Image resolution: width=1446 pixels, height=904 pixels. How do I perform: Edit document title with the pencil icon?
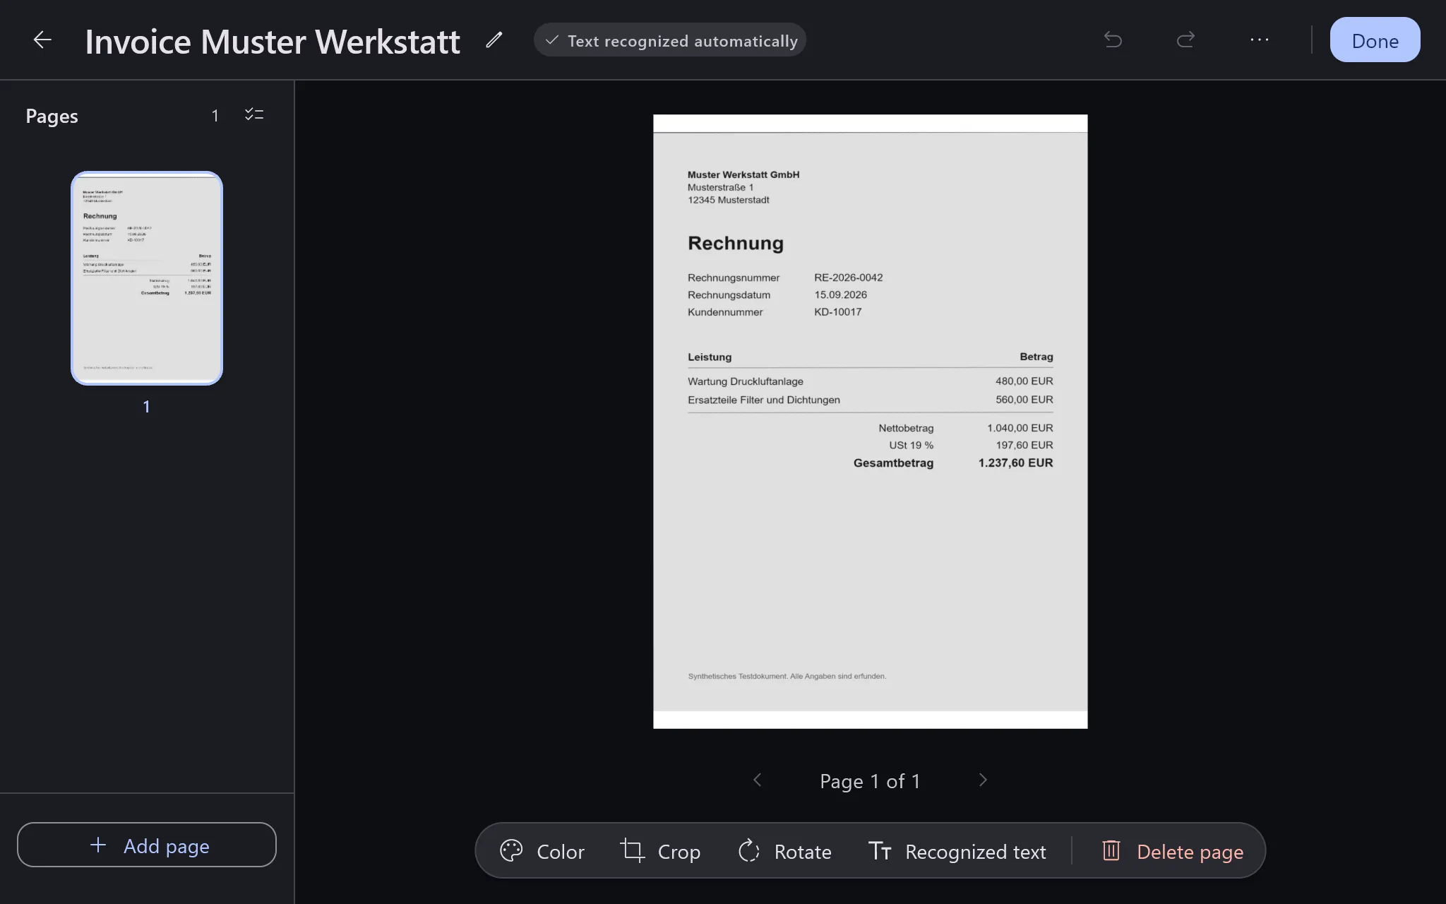coord(494,40)
